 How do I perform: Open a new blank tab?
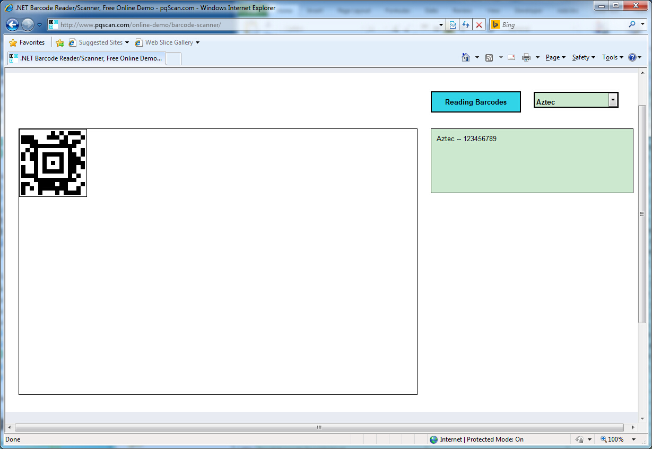point(174,58)
